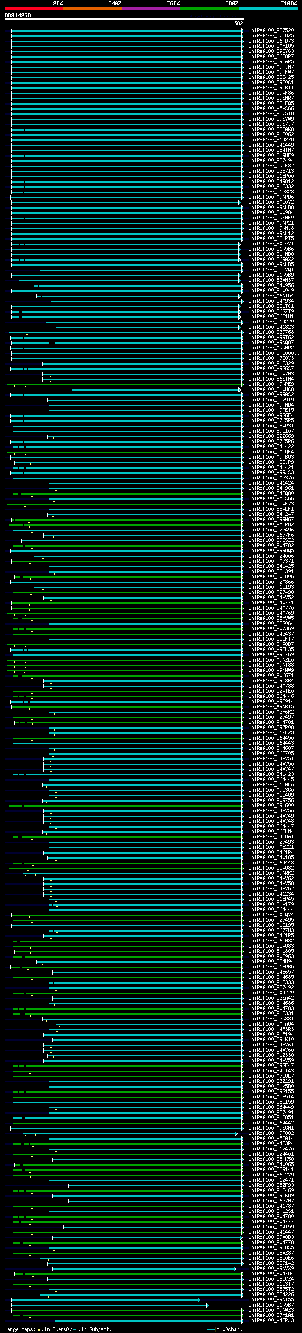Select the UniRef100_P14278 hit label
The height and width of the screenshot is (1333, 302).
pos(270,139)
